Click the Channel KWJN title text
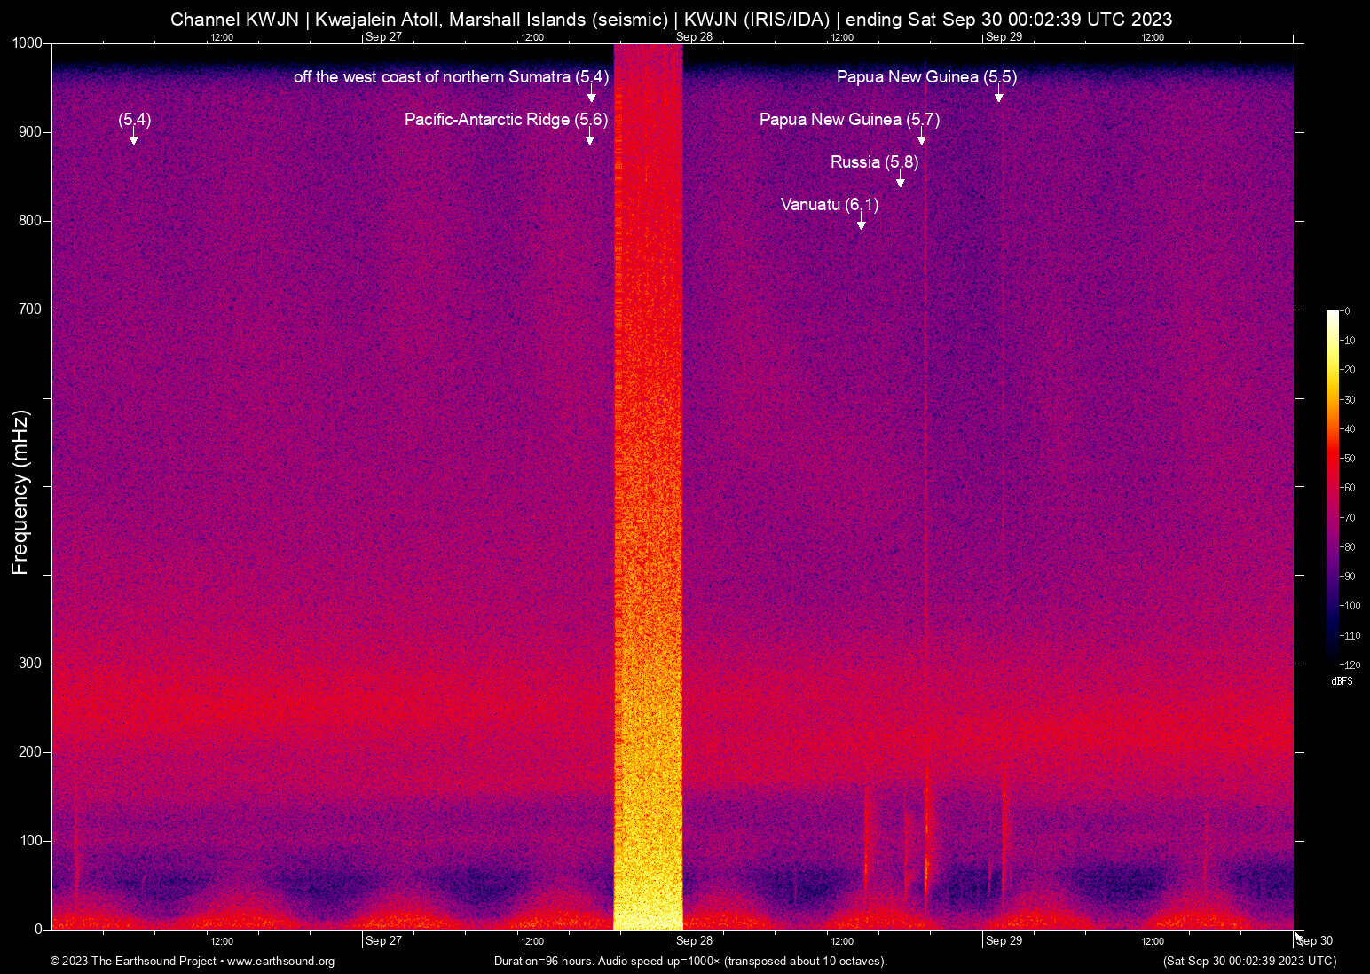The height and width of the screenshot is (974, 1370). pos(671,20)
